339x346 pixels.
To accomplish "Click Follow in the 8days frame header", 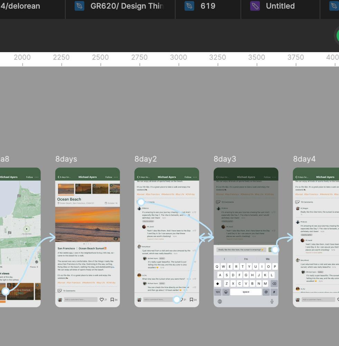I will 109,177.
